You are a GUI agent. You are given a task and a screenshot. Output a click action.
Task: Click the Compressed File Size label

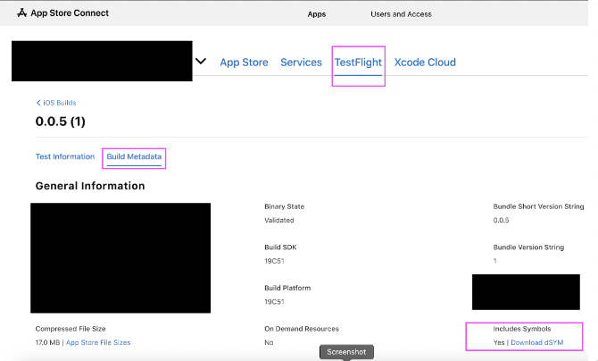point(71,329)
